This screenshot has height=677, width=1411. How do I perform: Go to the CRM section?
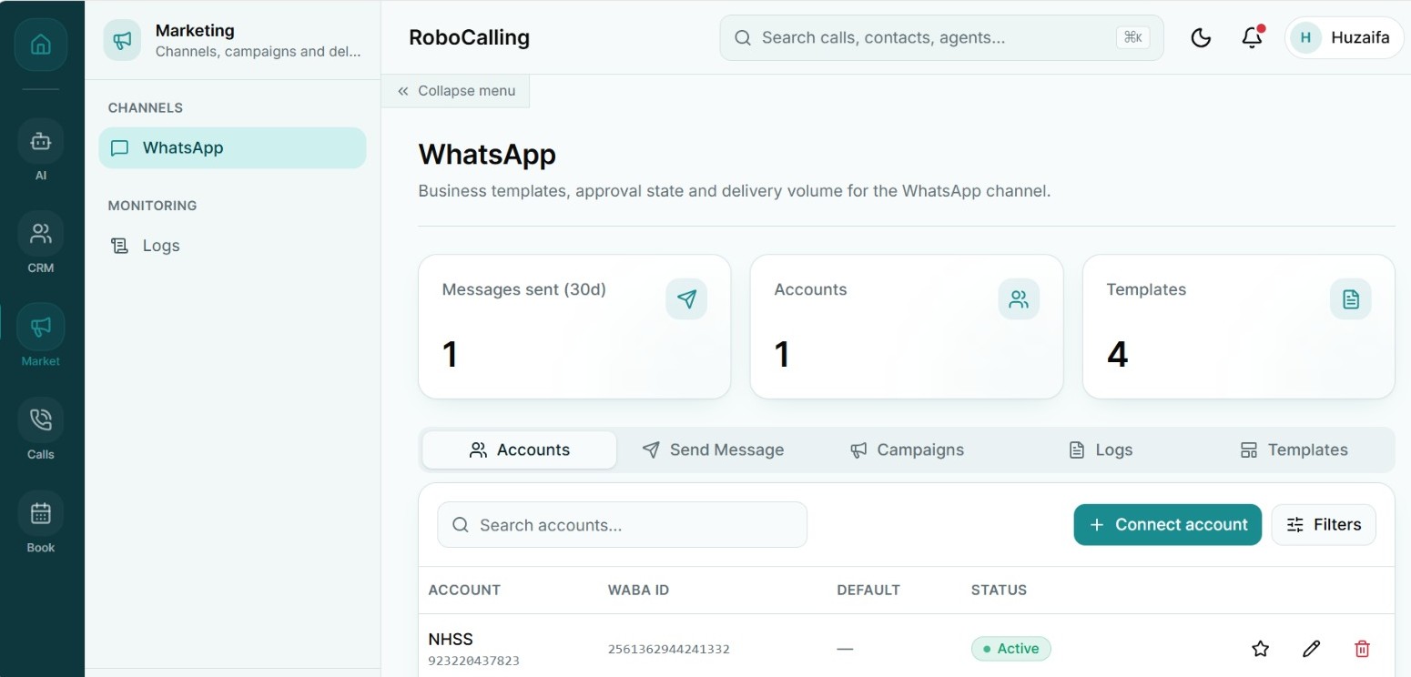click(x=41, y=235)
